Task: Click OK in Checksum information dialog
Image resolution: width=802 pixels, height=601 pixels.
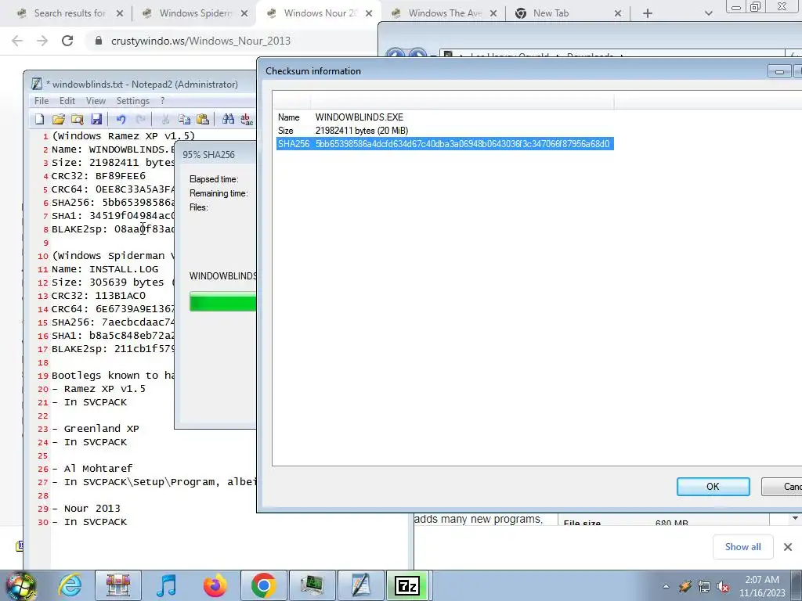Action: [713, 487]
